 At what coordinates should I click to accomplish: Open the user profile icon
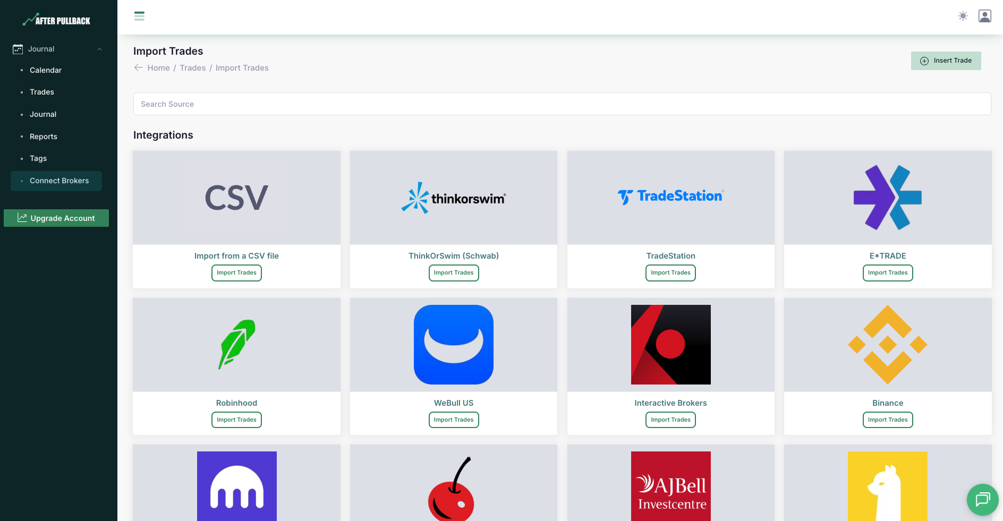click(x=985, y=16)
